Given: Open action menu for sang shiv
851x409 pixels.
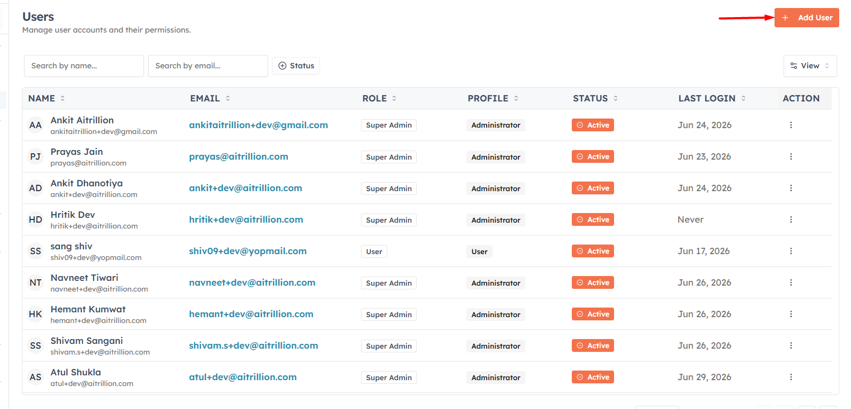Looking at the screenshot, I should point(791,251).
